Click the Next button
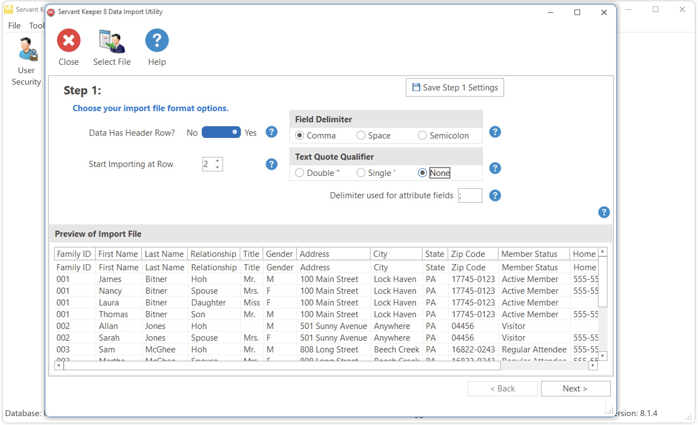The width and height of the screenshot is (698, 425). [575, 388]
